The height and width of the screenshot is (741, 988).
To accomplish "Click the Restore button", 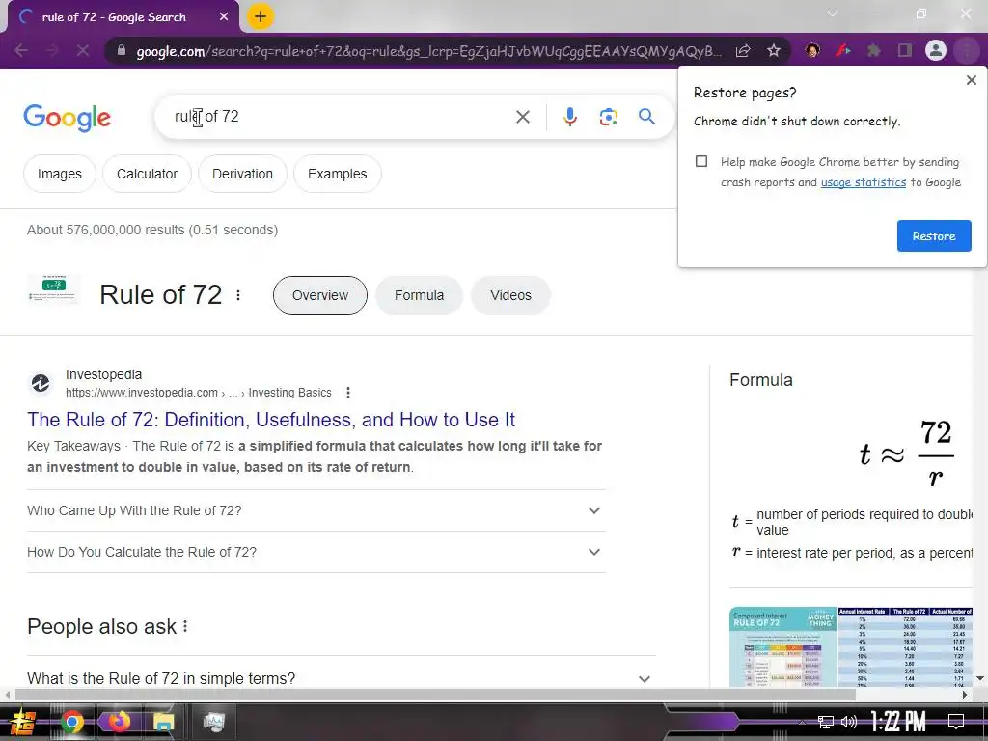I will [x=934, y=235].
